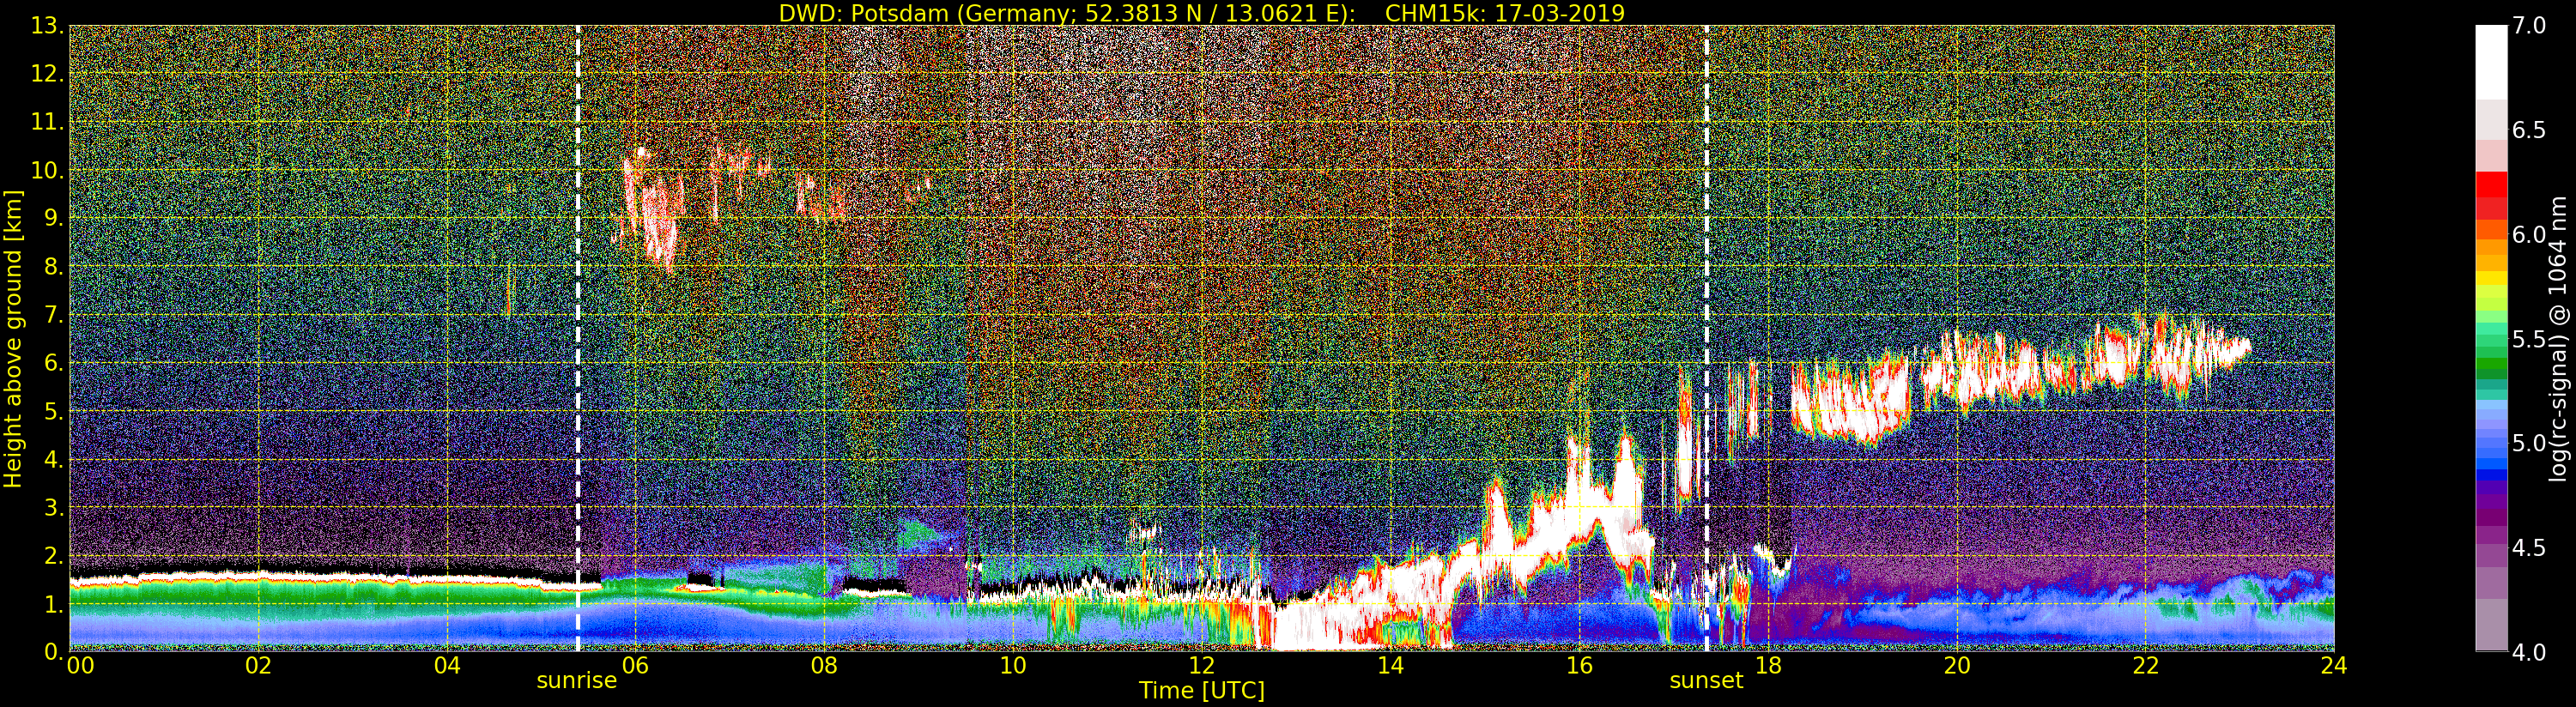Image resolution: width=2576 pixels, height=707 pixels.
Task: Click the '11.' height tick label
Action: (x=47, y=122)
